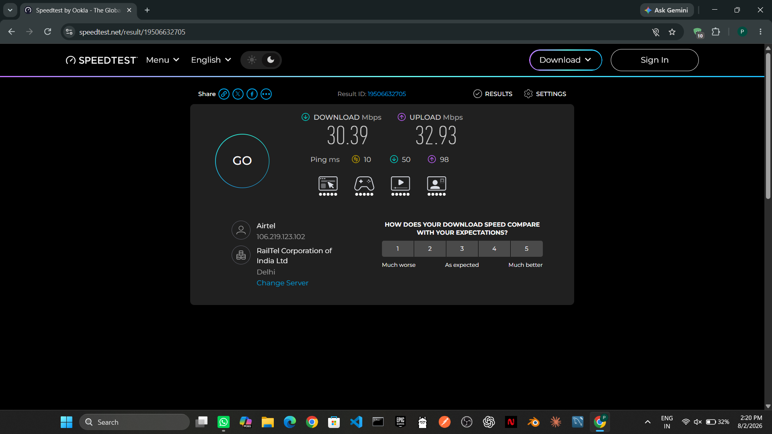The image size is (772, 434).
Task: Rate download speed 3, as expected
Action: click(x=462, y=249)
